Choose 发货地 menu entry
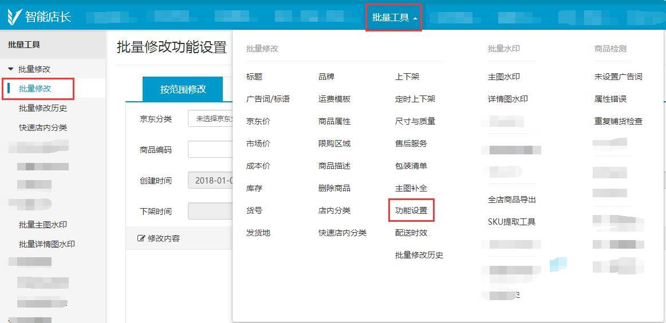Viewport: 666px width, 323px height. click(x=258, y=233)
